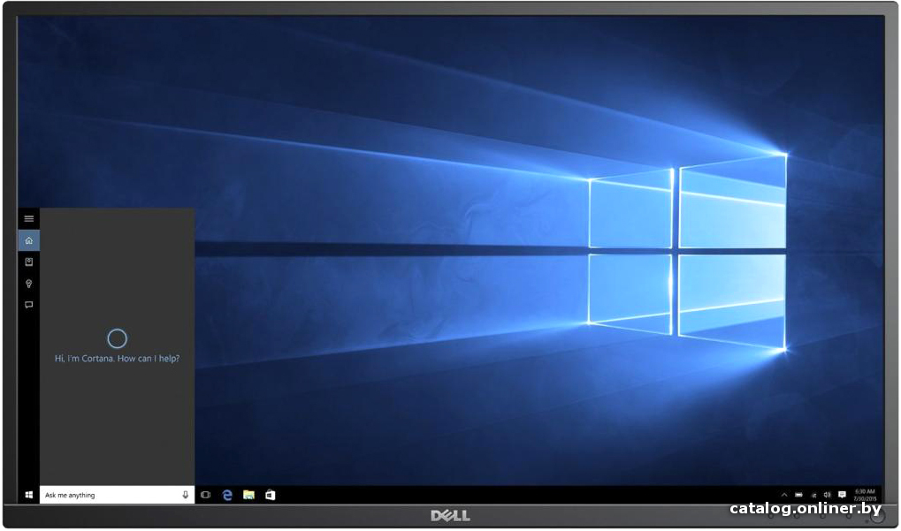Select Cortana Home icon in sidebar
Viewport: 901px width, 531px height.
[x=28, y=240]
